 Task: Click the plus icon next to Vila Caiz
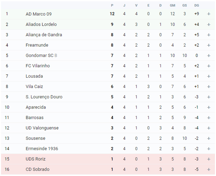[x=209, y=86]
